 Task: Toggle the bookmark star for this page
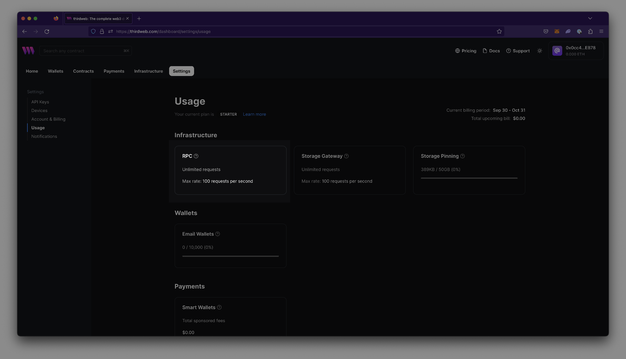coord(499,31)
